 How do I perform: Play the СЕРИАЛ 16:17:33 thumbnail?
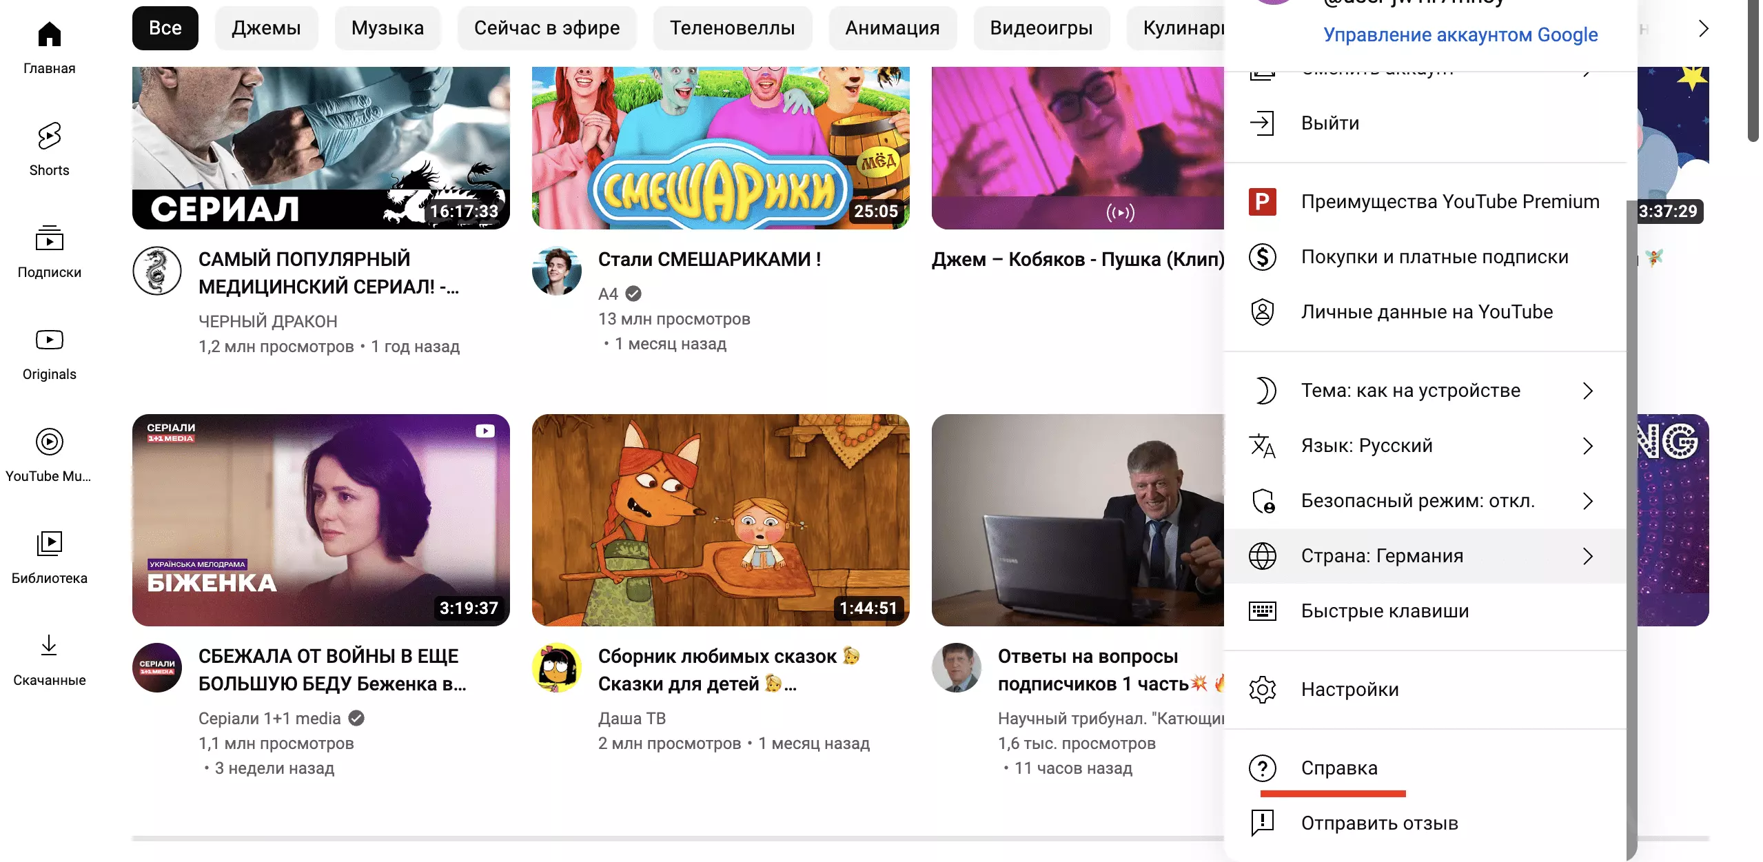(321, 148)
